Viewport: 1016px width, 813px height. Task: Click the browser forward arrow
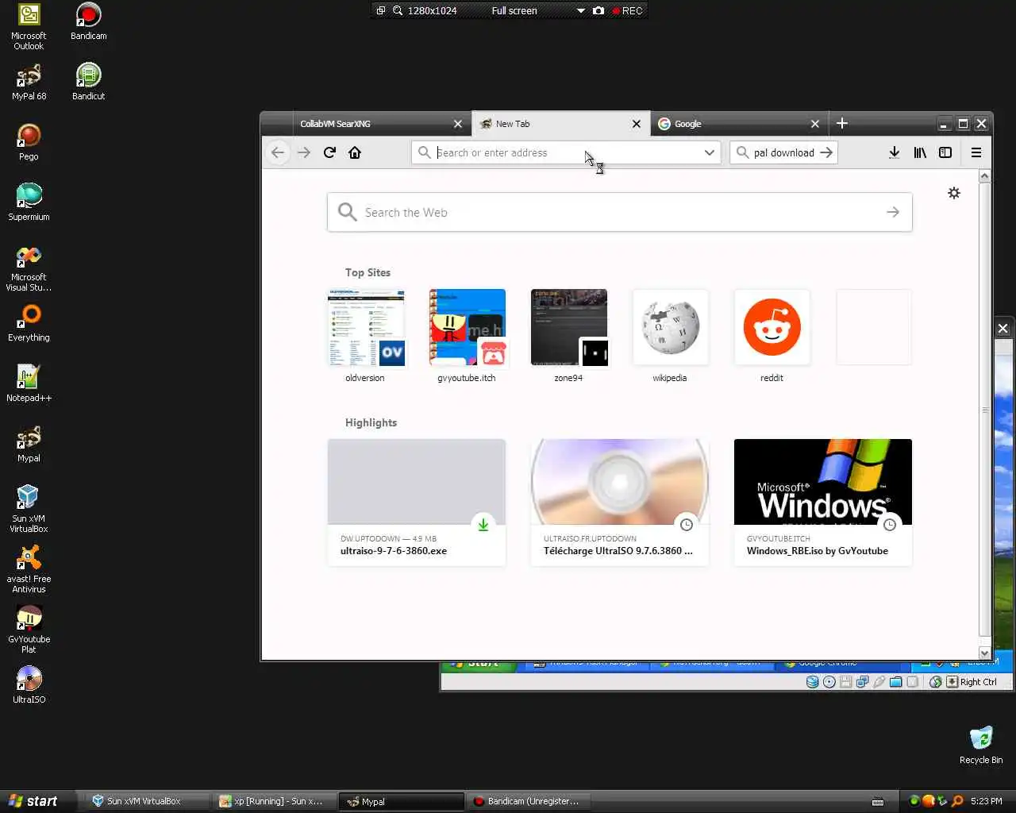pos(303,152)
